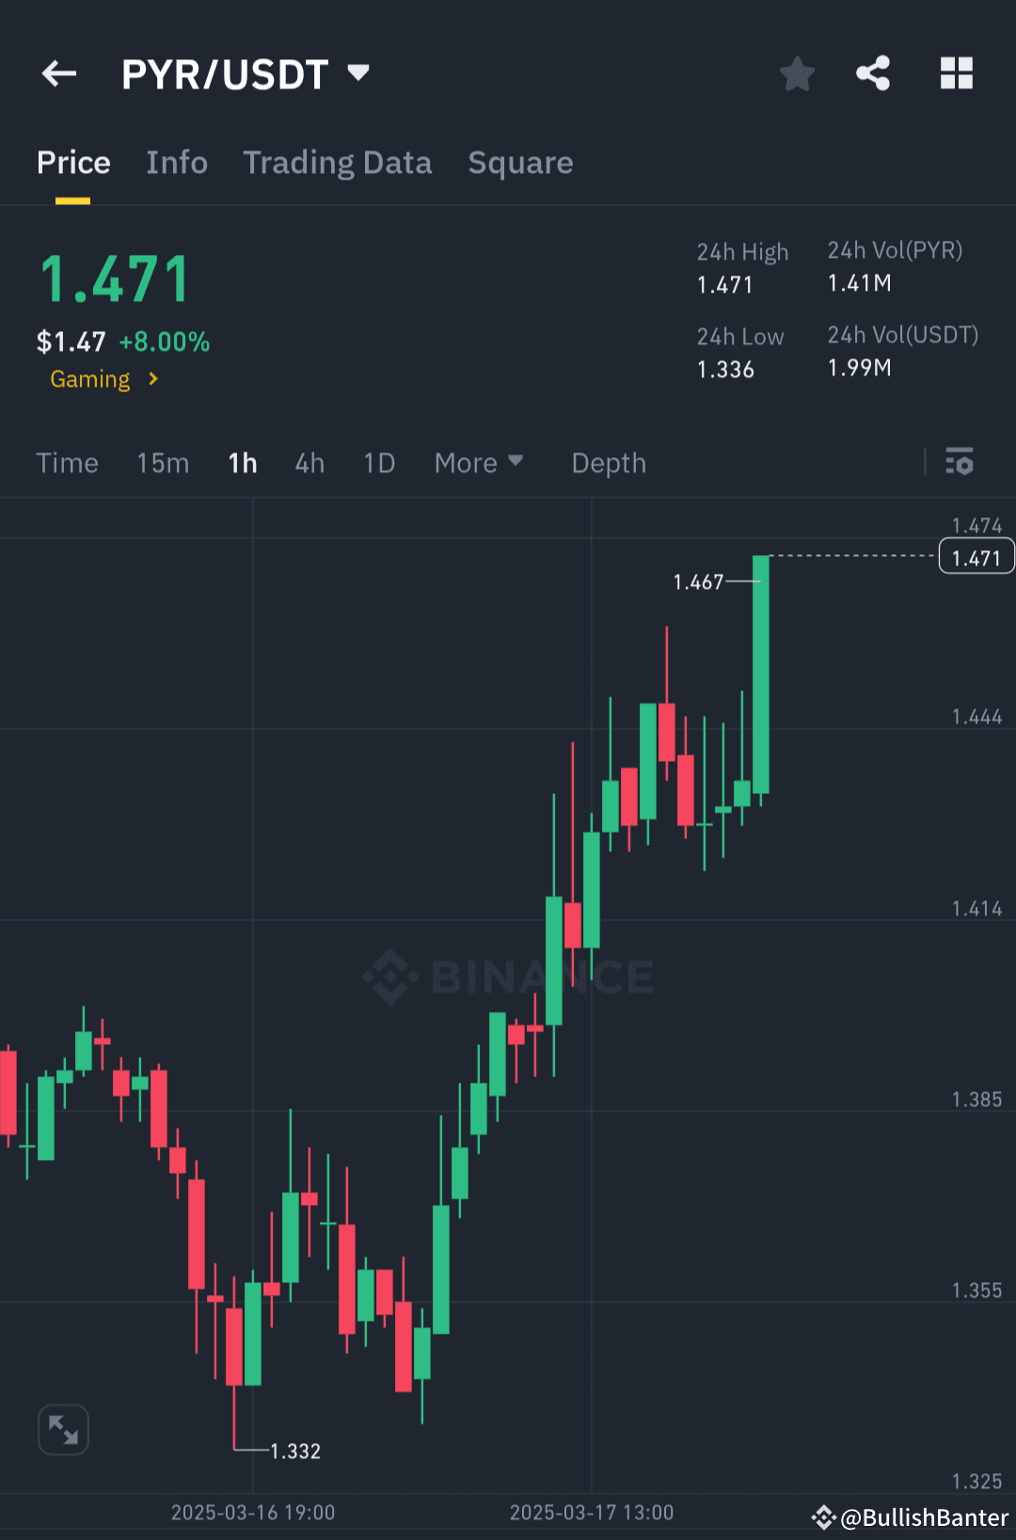This screenshot has width=1016, height=1540.
Task: Click the 1.471 price tag on chart
Action: tap(976, 556)
